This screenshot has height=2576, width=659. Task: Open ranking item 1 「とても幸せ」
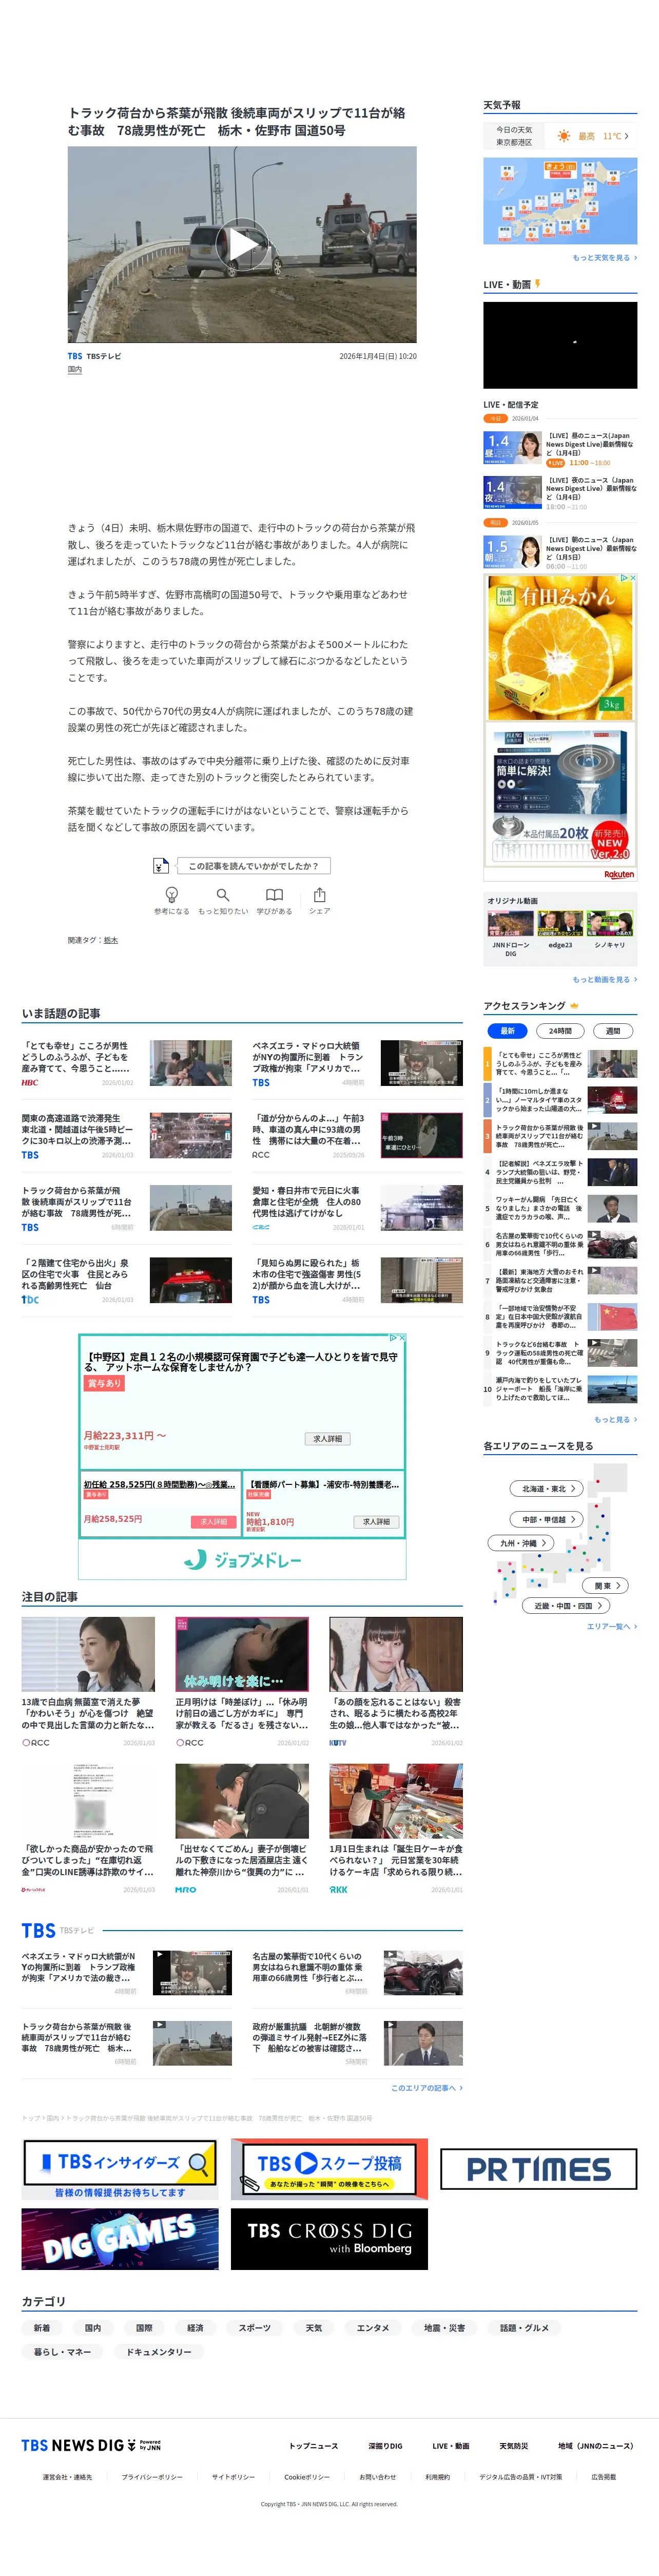click(x=560, y=1063)
